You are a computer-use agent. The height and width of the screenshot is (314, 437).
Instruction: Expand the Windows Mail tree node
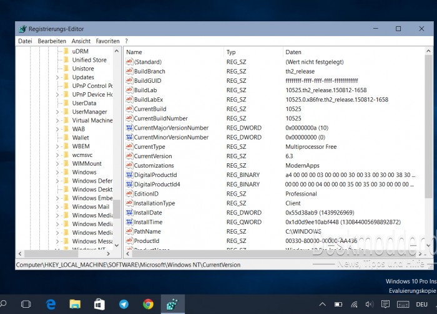pyautogui.click(x=57, y=207)
